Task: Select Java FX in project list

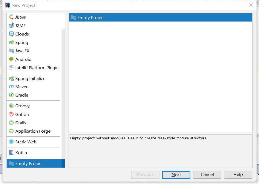Action: 22,51
